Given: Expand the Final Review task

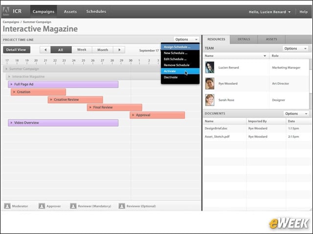Looking at the screenshot, I should click(90, 107).
